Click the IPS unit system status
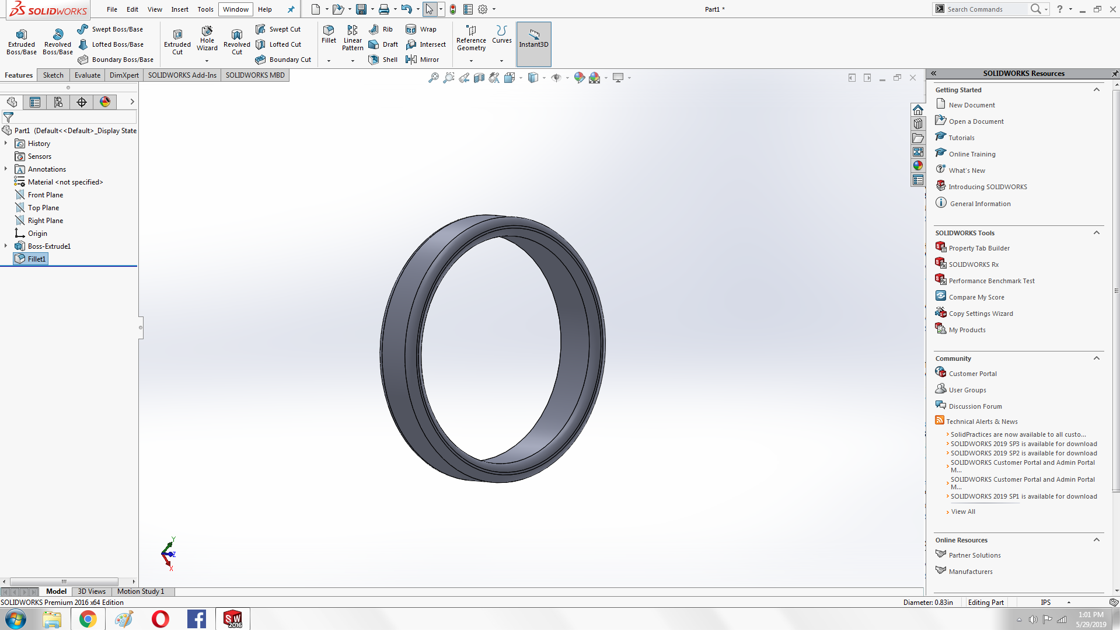The image size is (1120, 630). [1045, 603]
